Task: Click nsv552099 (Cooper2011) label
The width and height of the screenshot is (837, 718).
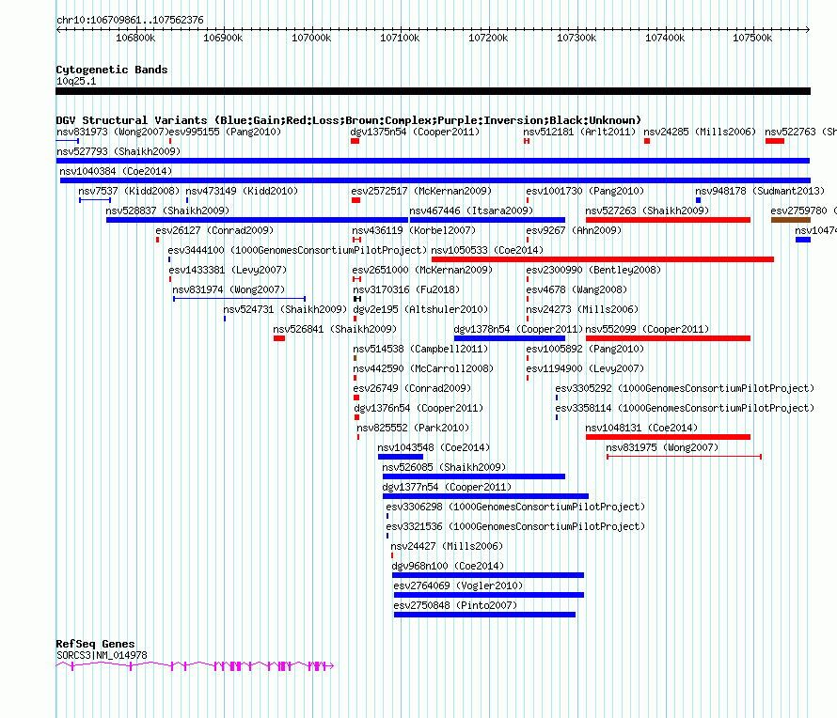Action: pos(647,329)
